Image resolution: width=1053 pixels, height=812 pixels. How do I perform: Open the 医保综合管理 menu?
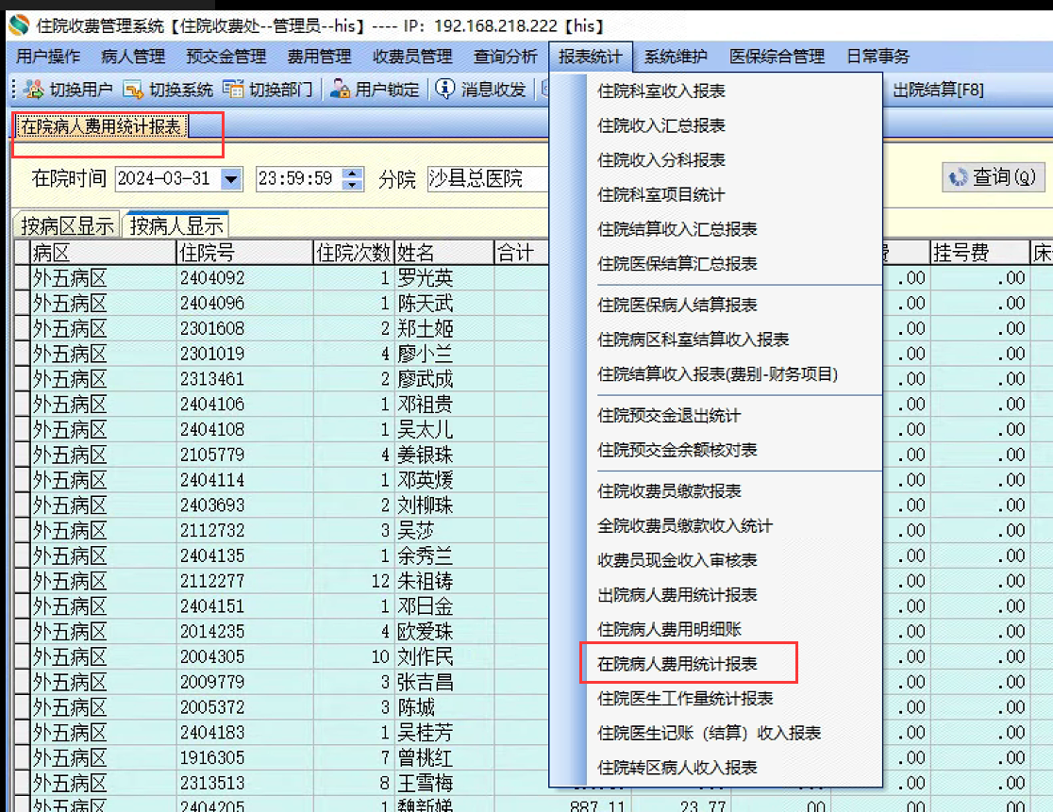[777, 57]
